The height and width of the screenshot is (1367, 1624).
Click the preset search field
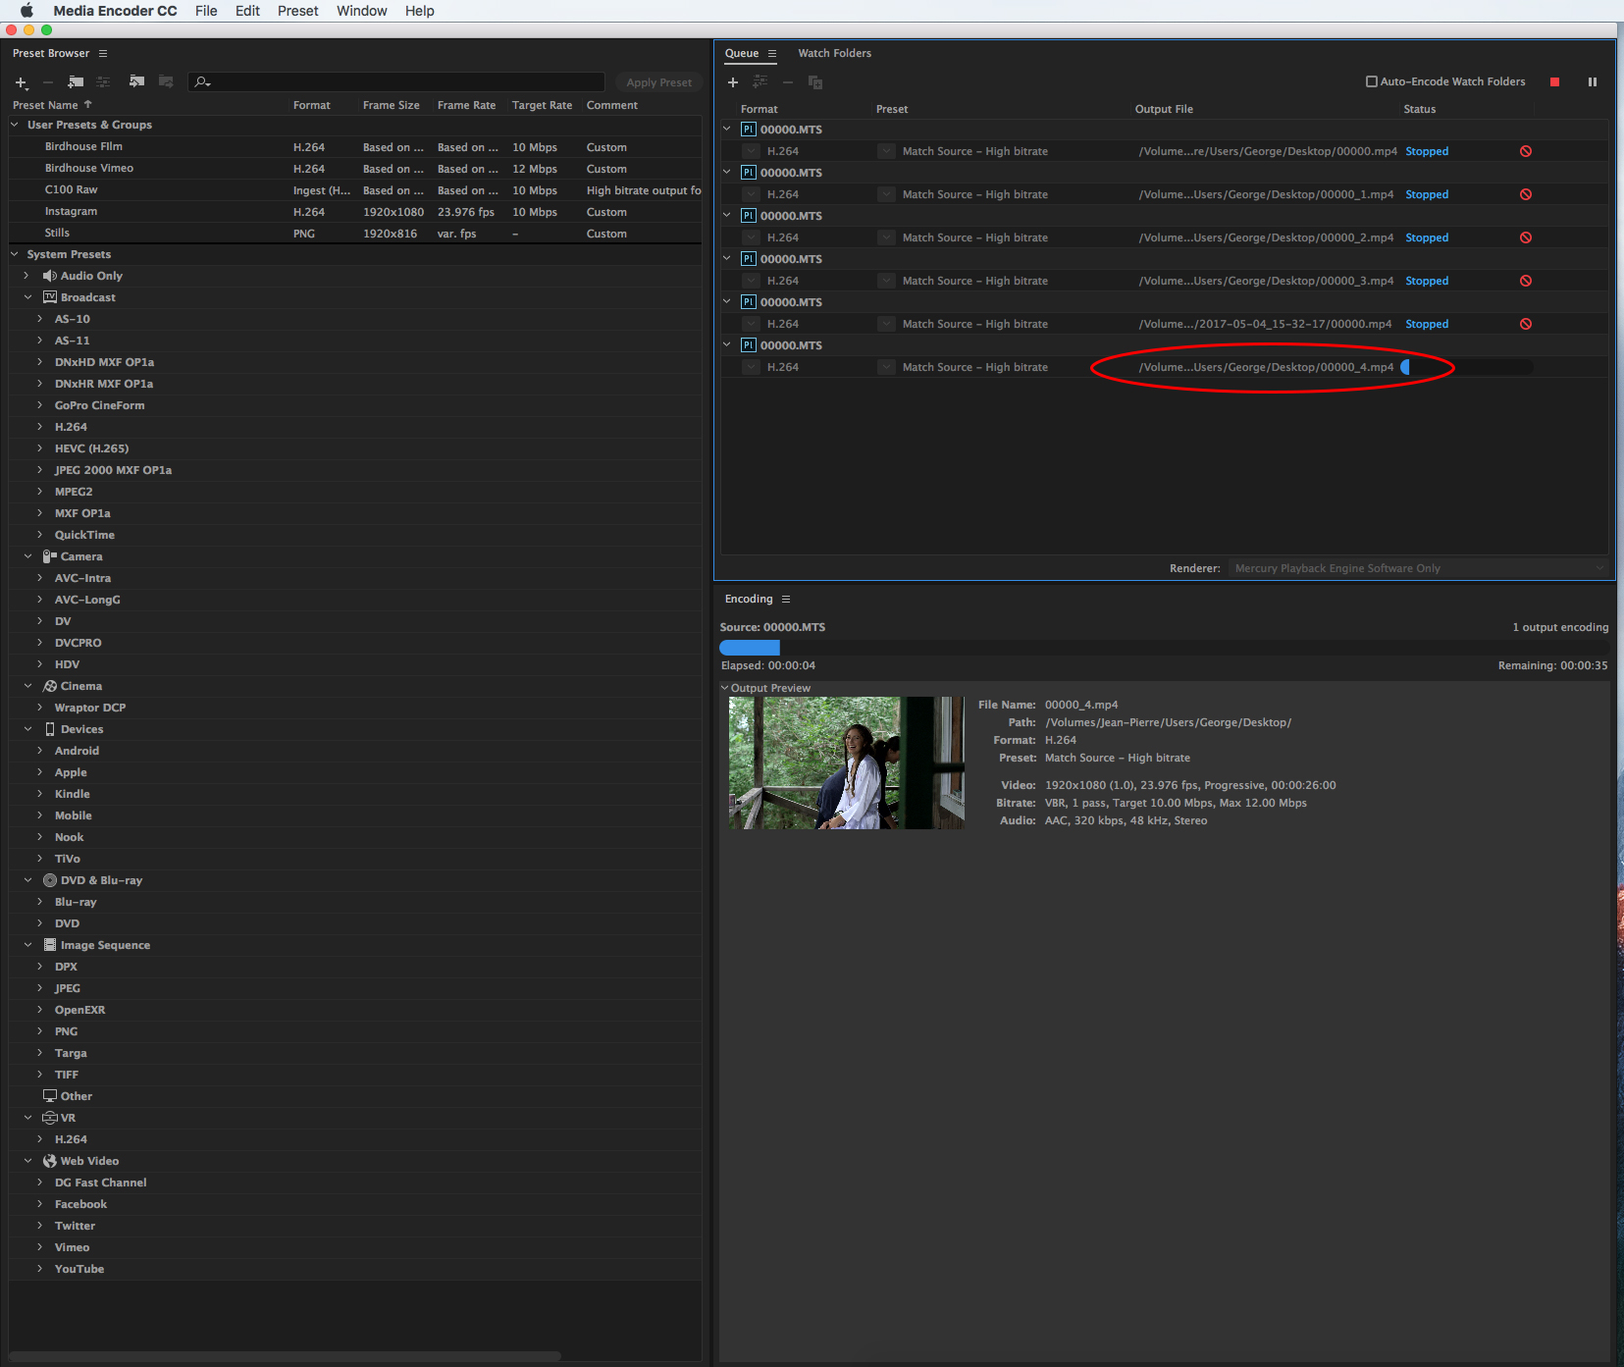point(393,82)
